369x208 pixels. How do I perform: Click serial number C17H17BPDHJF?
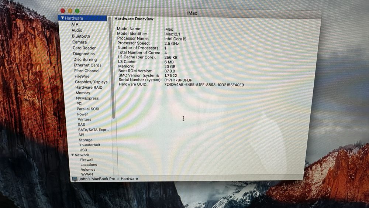click(x=178, y=80)
